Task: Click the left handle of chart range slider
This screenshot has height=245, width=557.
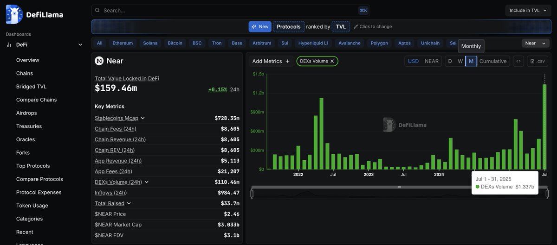Action: click(252, 194)
